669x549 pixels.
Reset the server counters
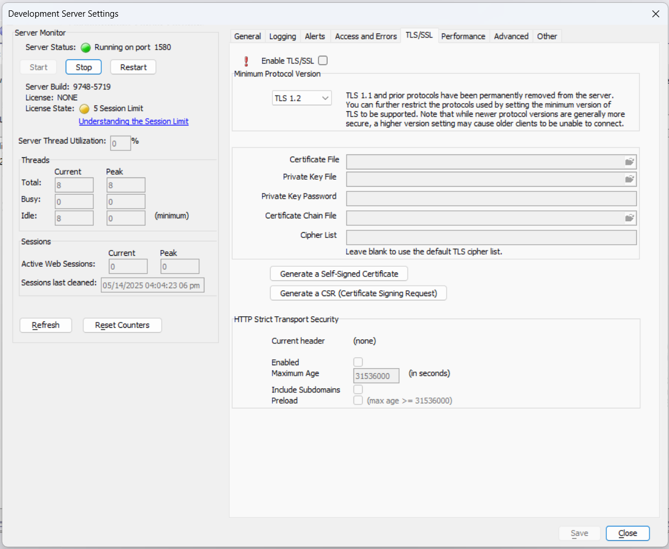(122, 325)
